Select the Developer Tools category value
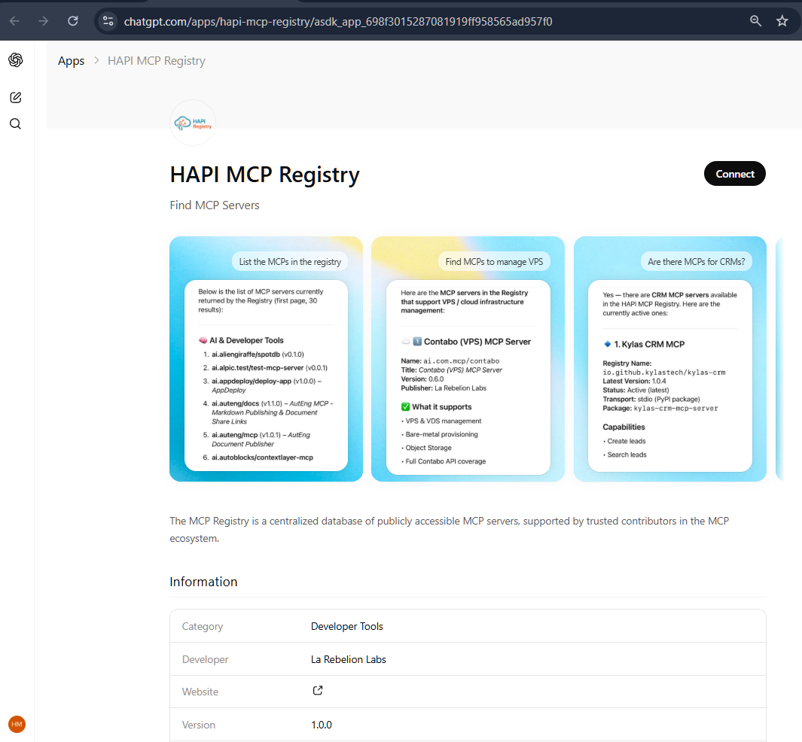The height and width of the screenshot is (742, 802). (x=346, y=625)
